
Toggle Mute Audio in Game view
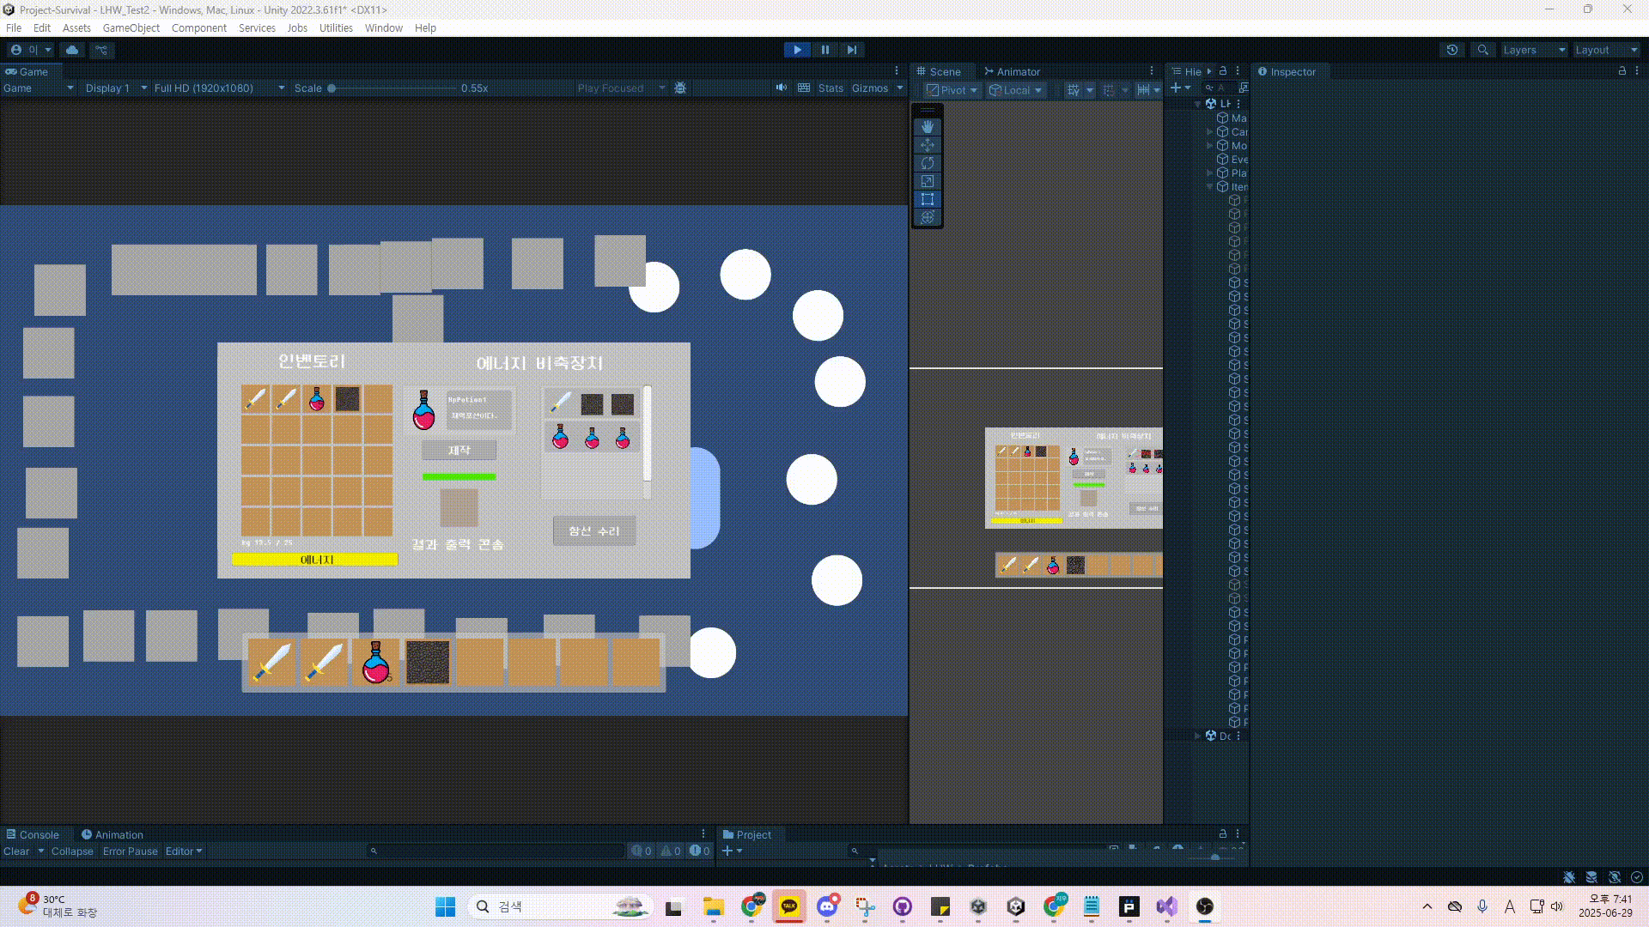[781, 88]
